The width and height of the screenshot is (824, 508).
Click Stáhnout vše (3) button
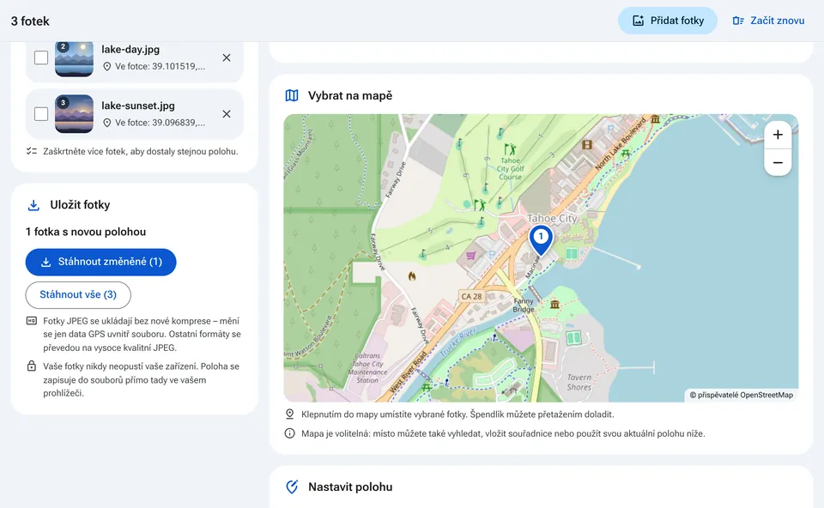(78, 294)
